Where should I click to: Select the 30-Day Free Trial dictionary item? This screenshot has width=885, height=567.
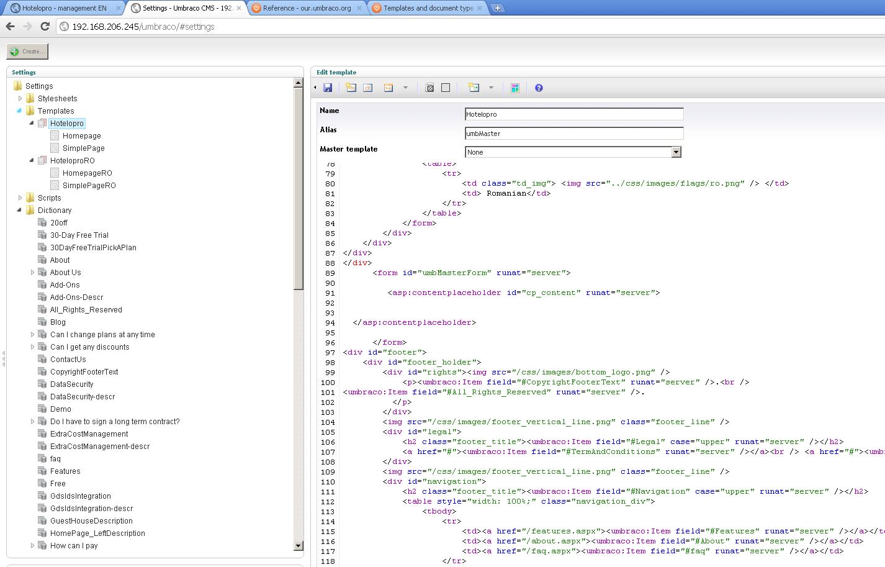79,235
